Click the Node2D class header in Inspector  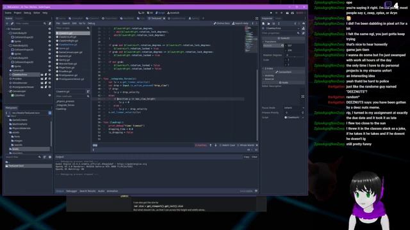tap(283, 38)
